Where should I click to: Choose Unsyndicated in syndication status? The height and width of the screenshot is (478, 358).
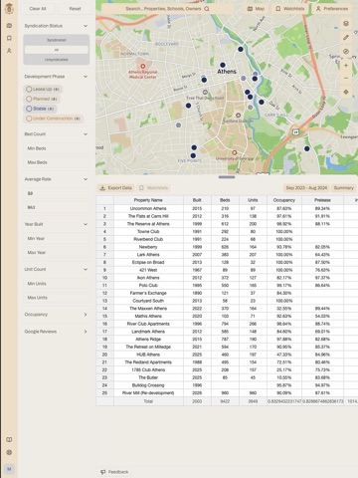click(57, 60)
